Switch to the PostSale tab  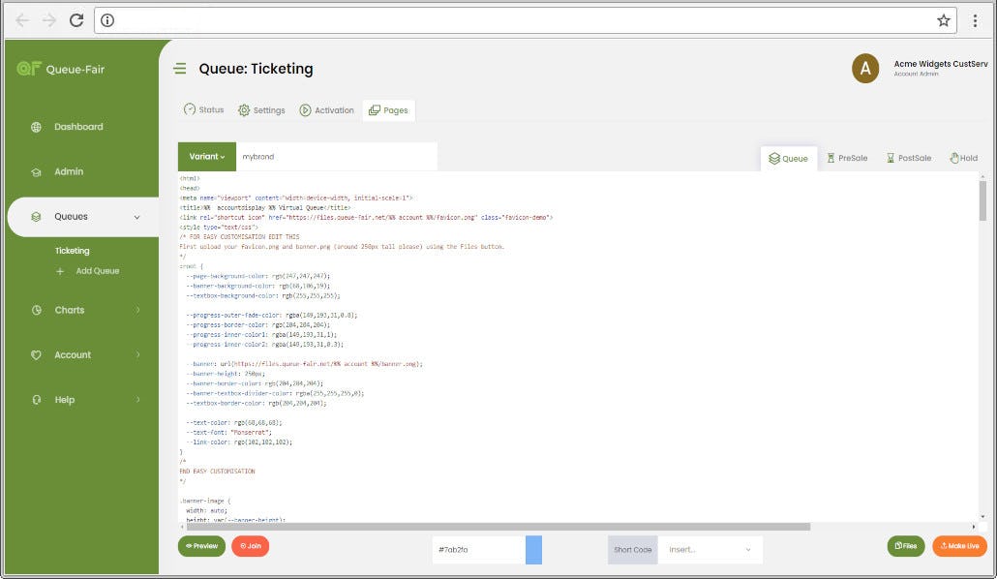click(907, 158)
